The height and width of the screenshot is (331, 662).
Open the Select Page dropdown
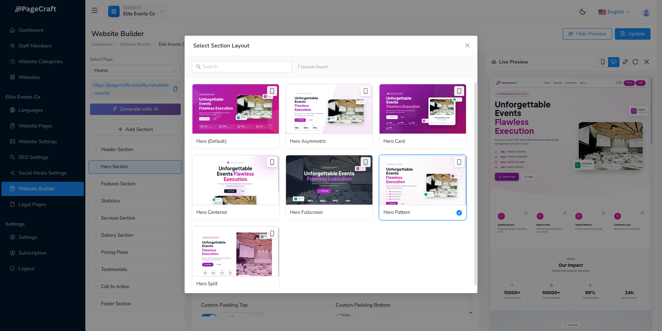(135, 71)
